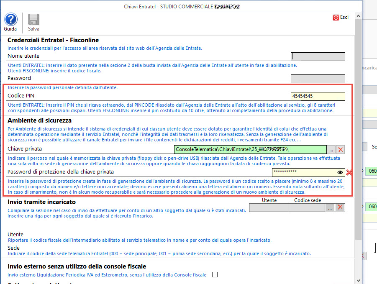Delete the incaricato row with red X
Screen dimensions: 377x284
click(x=340, y=207)
